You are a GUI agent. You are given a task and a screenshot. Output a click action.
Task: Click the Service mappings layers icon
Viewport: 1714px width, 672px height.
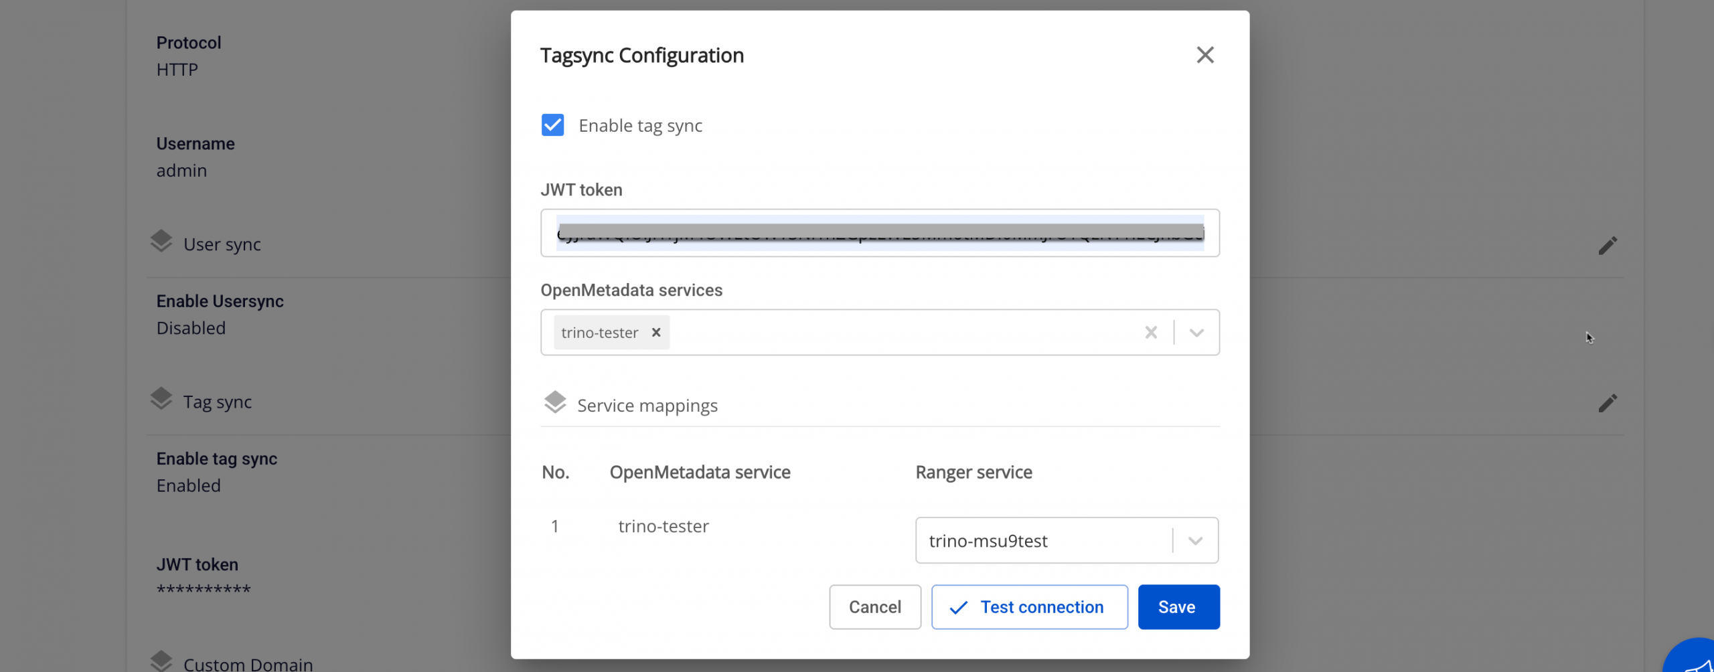555,403
